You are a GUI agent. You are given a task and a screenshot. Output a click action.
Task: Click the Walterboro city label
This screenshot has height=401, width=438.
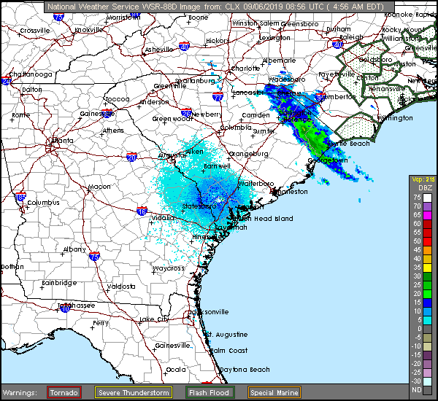coord(256,184)
